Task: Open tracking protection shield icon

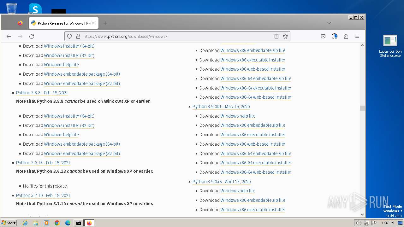Action: click(70, 36)
